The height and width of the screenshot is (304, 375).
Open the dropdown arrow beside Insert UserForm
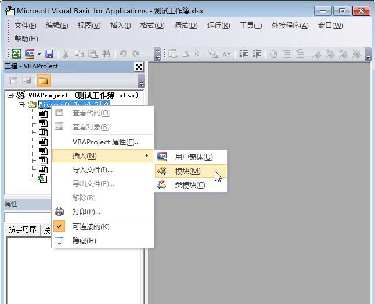tap(39, 55)
